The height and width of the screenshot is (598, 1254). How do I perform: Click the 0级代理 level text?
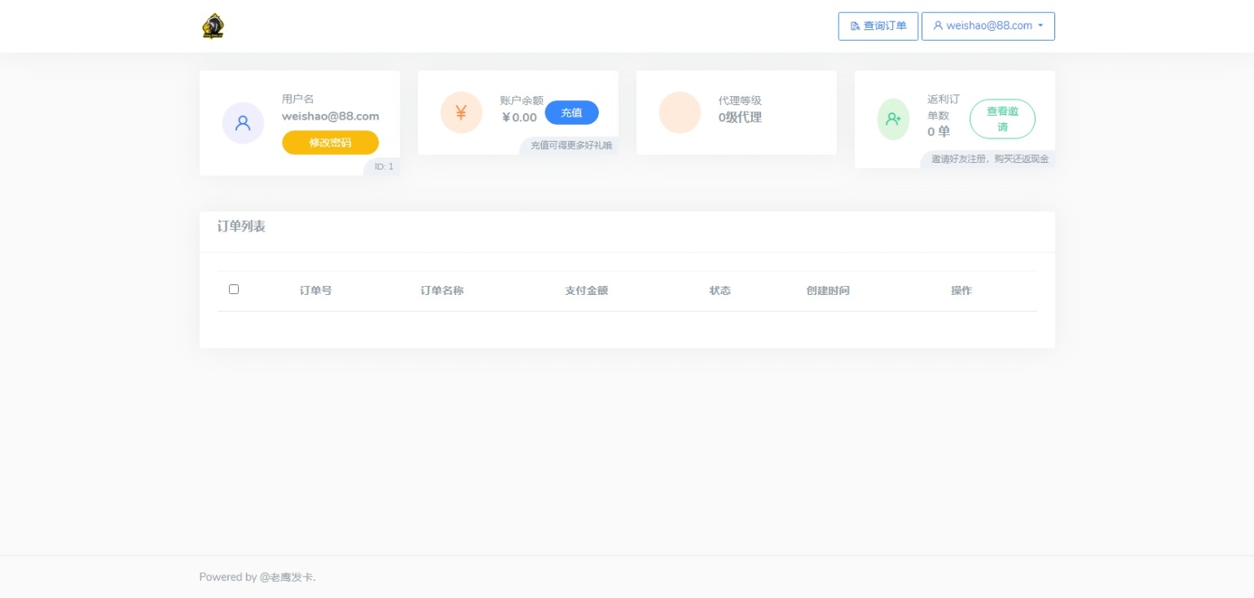740,117
